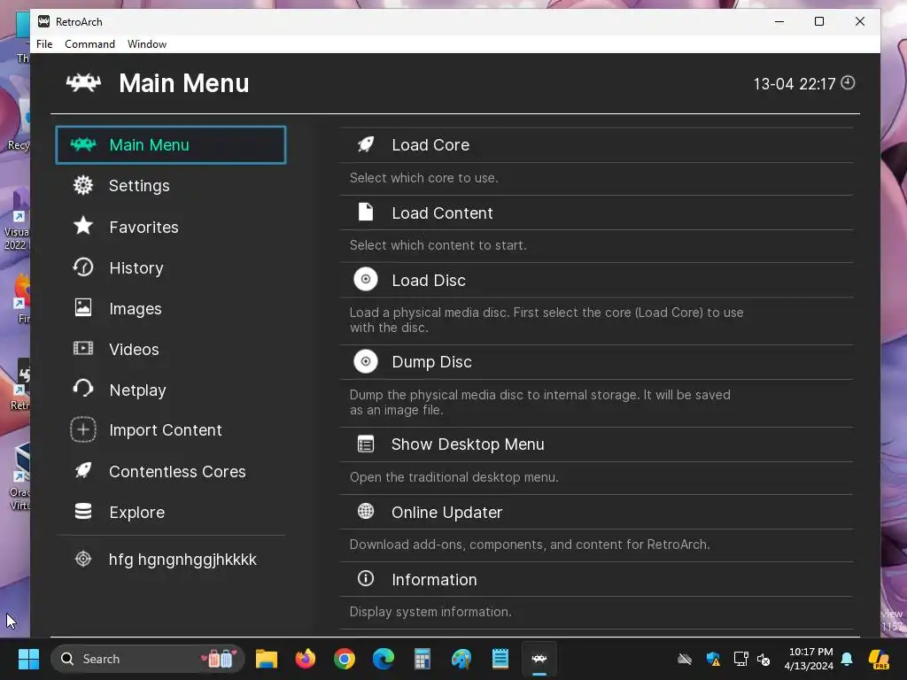Click the RetroArch logo in header
The height and width of the screenshot is (680, 907).
point(83,82)
